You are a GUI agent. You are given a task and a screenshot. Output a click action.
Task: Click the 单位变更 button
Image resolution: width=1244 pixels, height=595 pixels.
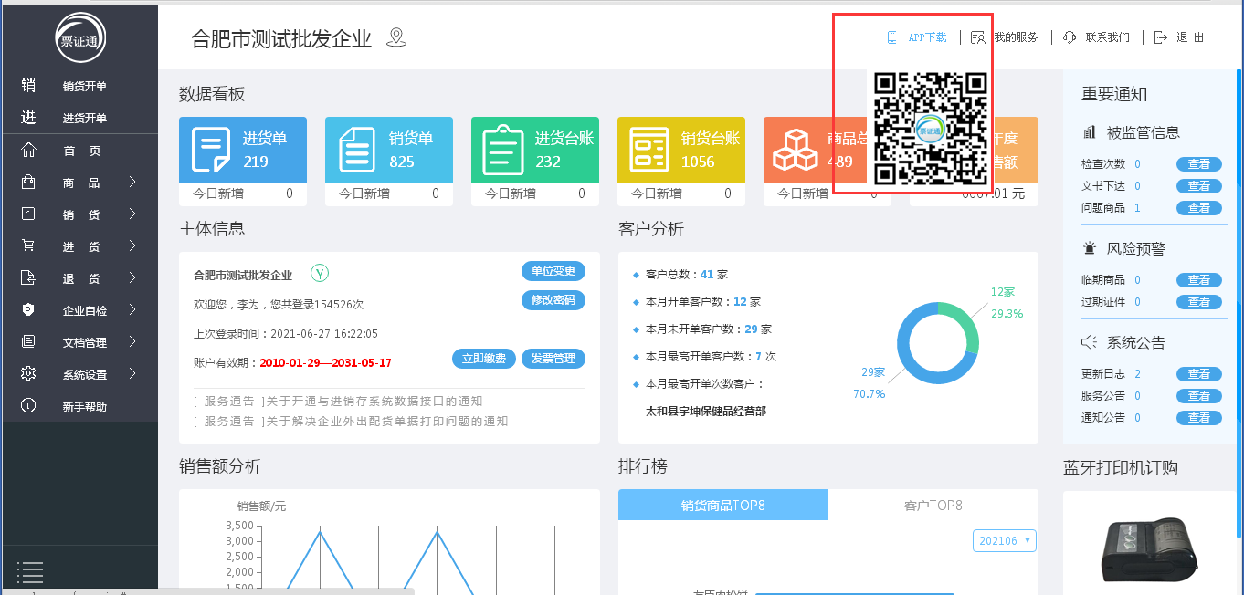coord(553,271)
